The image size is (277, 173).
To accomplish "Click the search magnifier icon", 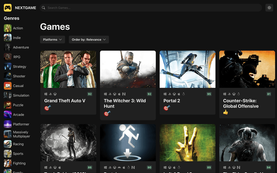I will 44,8.
